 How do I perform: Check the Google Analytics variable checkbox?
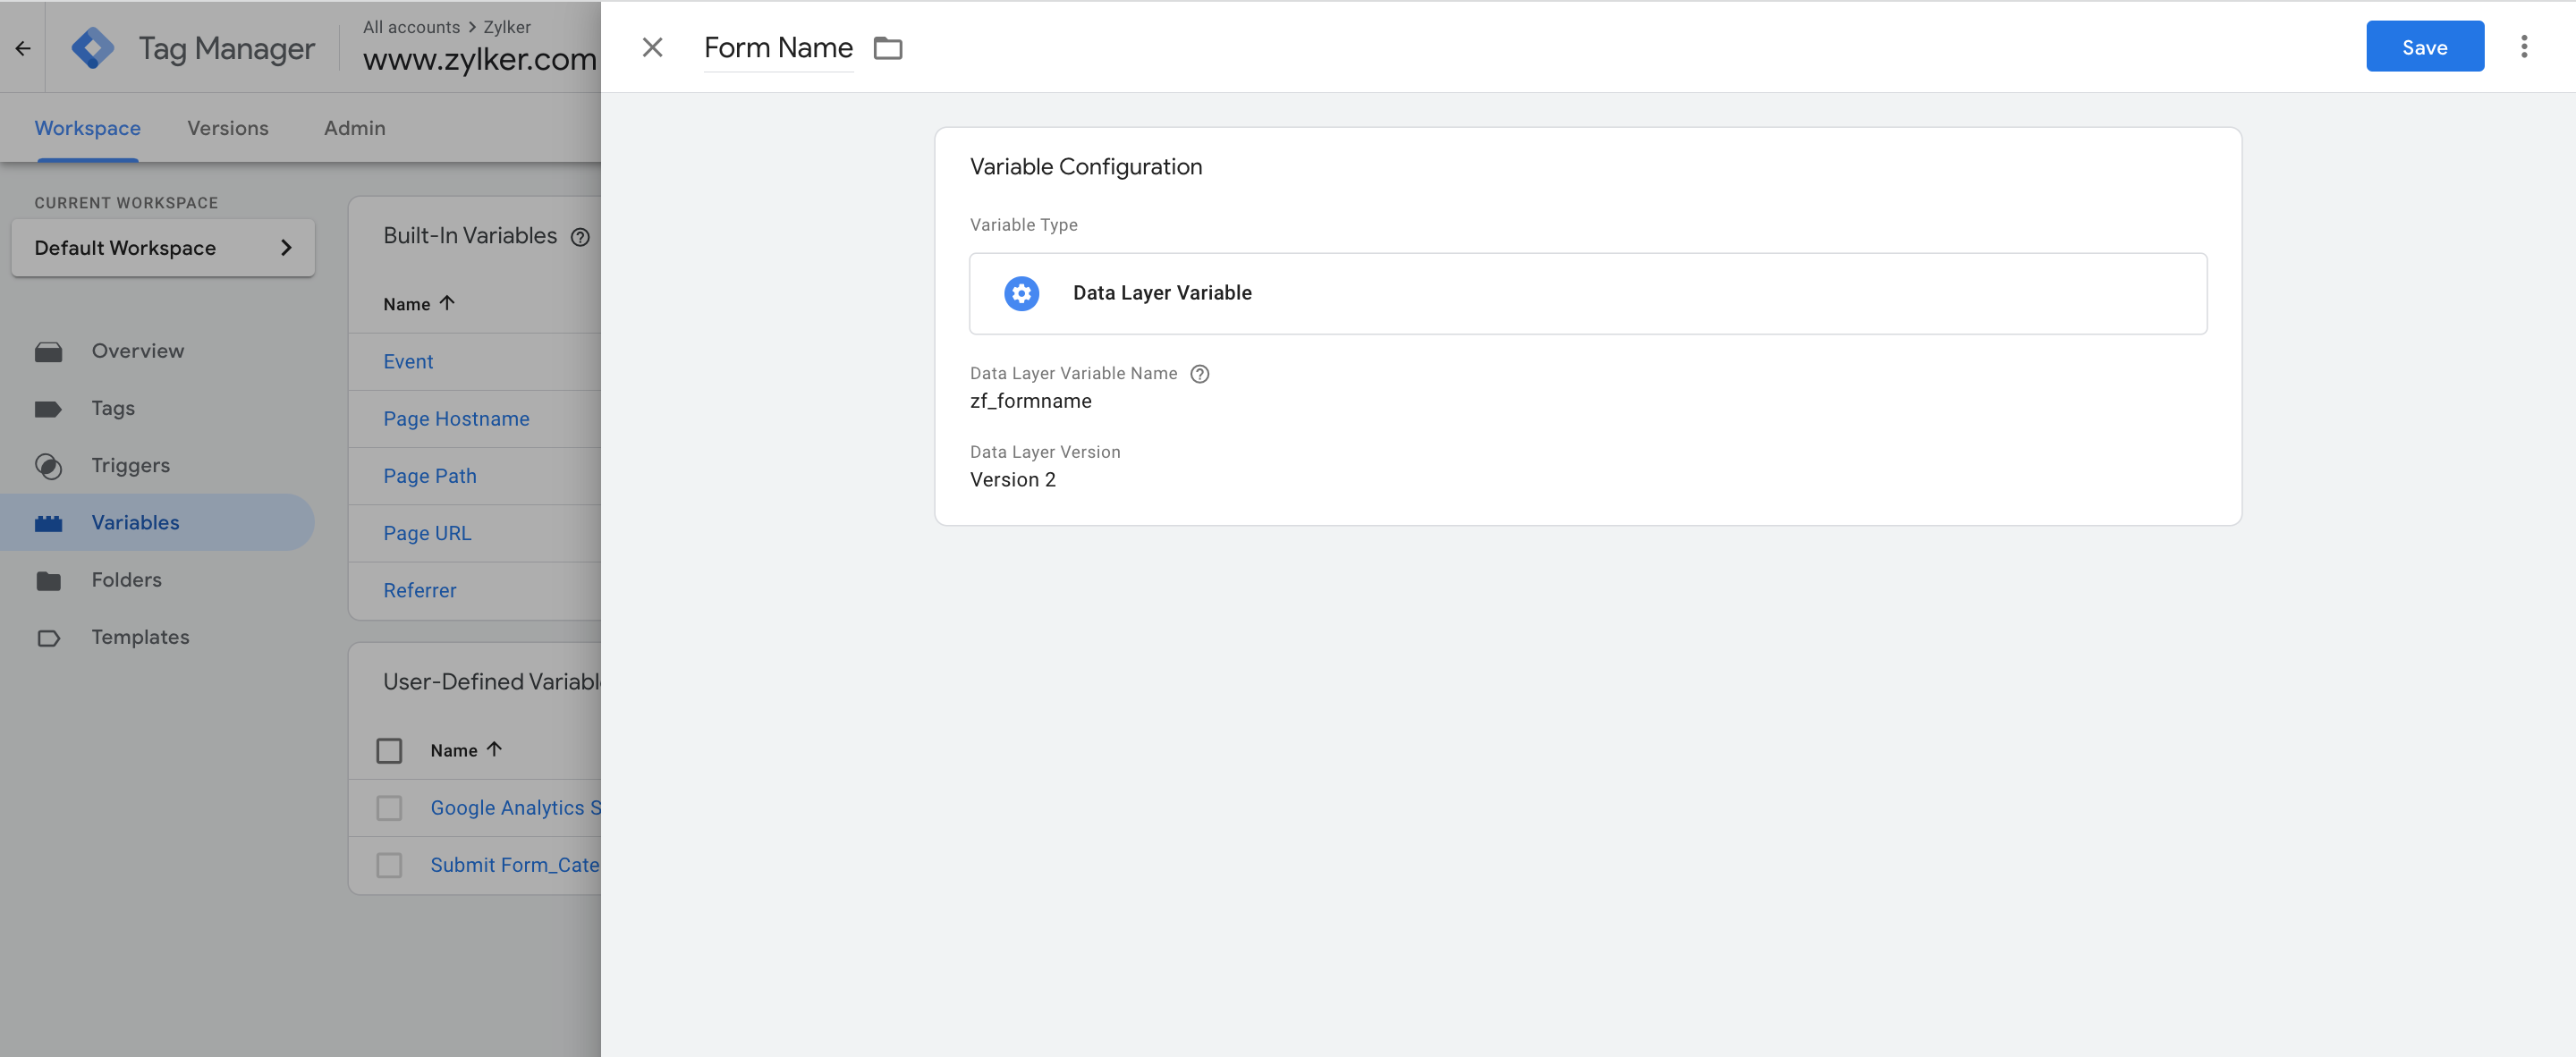[388, 807]
